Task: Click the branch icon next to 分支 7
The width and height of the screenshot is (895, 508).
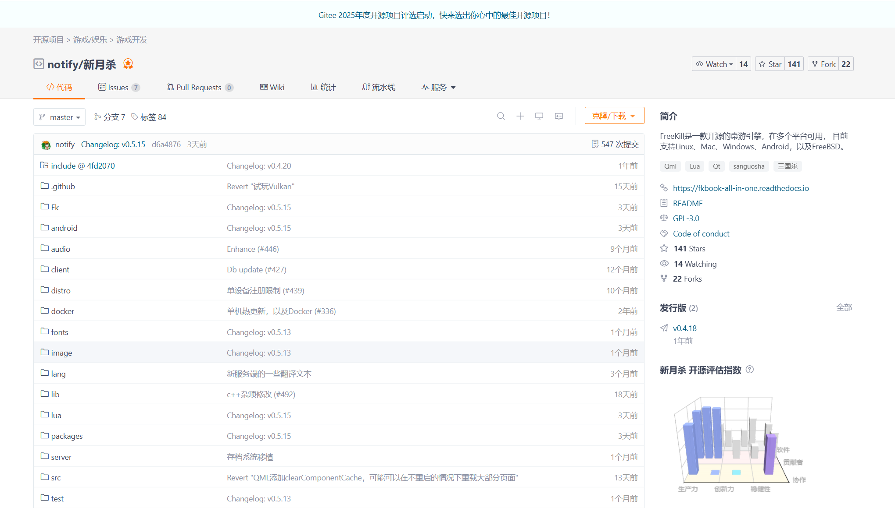Action: (x=97, y=117)
